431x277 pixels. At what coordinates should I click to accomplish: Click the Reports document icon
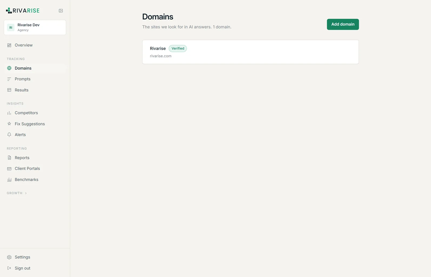tap(9, 158)
